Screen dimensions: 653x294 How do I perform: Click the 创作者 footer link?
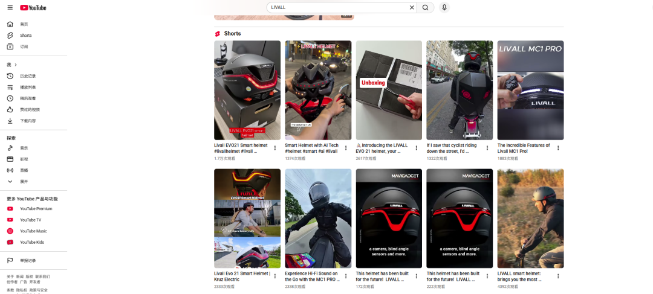coord(12,282)
